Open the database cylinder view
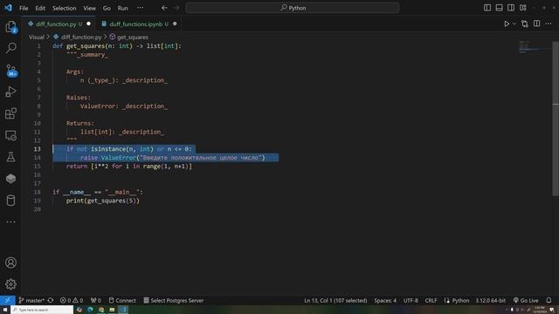The height and width of the screenshot is (314, 559). coord(10,201)
